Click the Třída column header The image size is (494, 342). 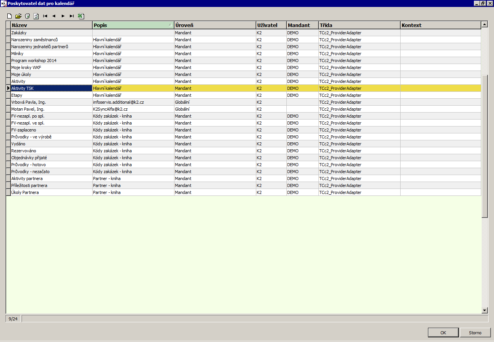point(360,25)
